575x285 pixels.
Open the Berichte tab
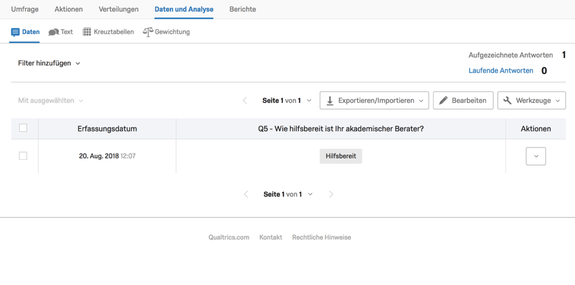pyautogui.click(x=243, y=9)
